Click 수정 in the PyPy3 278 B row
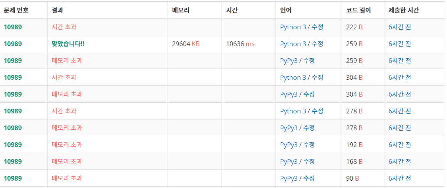Viewport: 447px width, 188px height. (309, 128)
